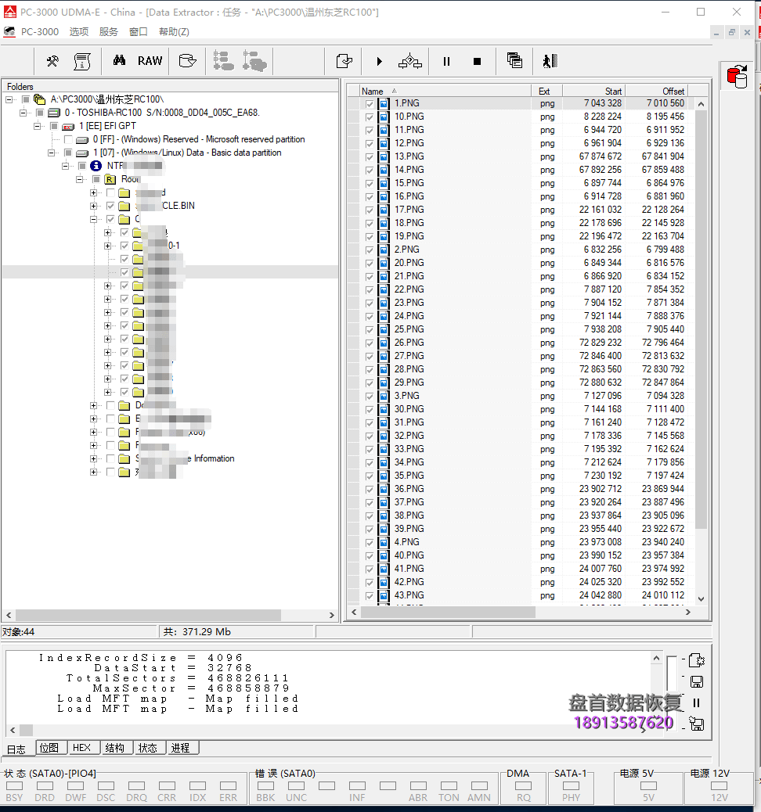Sort files by Start column header
761x812 pixels.
tap(593, 92)
